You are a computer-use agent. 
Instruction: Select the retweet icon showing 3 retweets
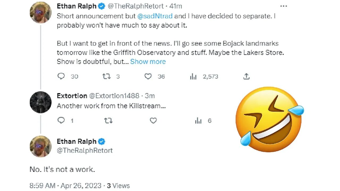pyautogui.click(x=106, y=76)
